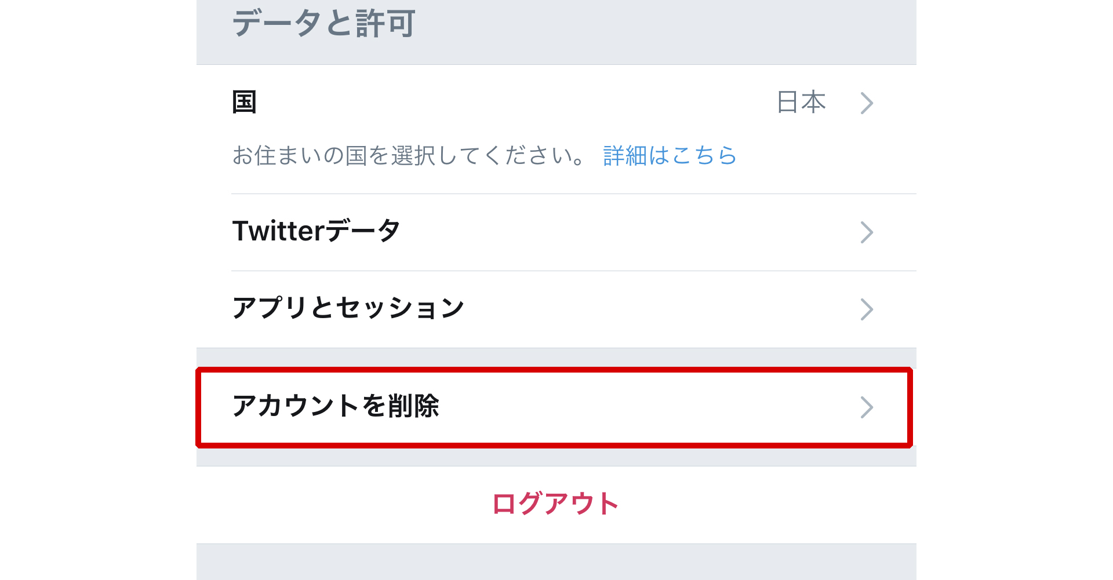Image resolution: width=1113 pixels, height=580 pixels.
Task: Expand the アプリとセッション chevron arrow
Action: pos(867,309)
